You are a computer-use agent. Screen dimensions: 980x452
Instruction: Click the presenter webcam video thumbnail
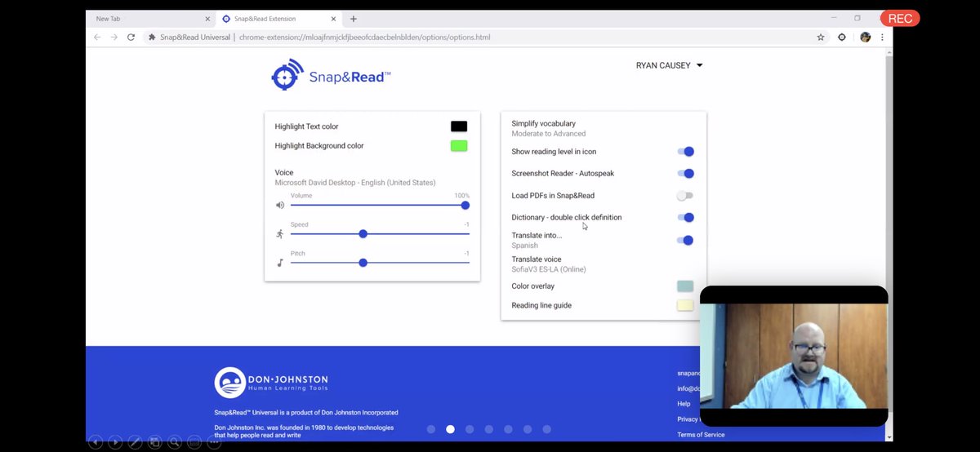click(794, 356)
